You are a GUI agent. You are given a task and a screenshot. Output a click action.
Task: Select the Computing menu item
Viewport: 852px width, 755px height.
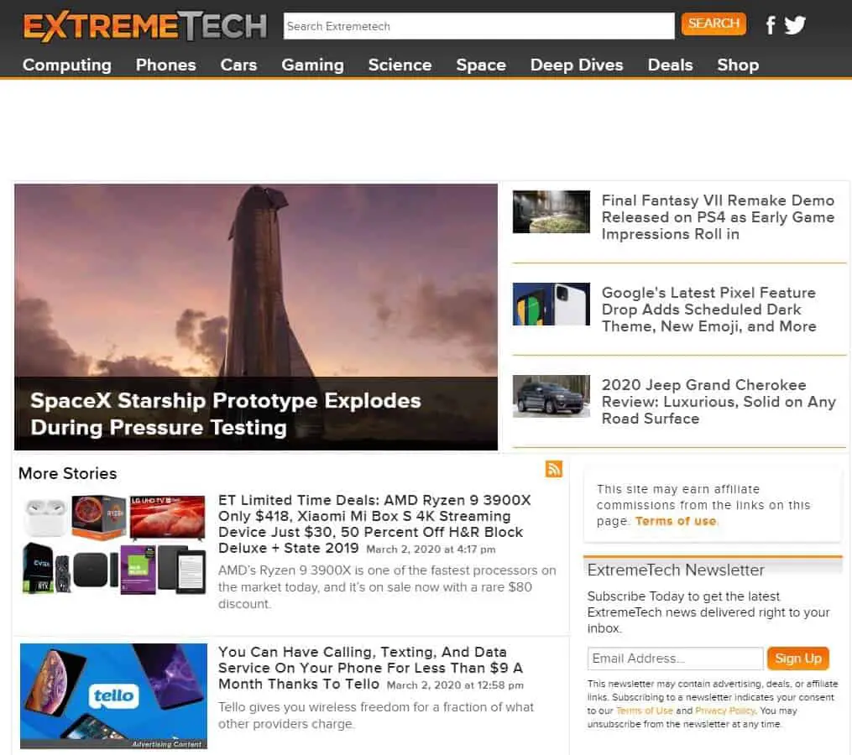click(66, 65)
